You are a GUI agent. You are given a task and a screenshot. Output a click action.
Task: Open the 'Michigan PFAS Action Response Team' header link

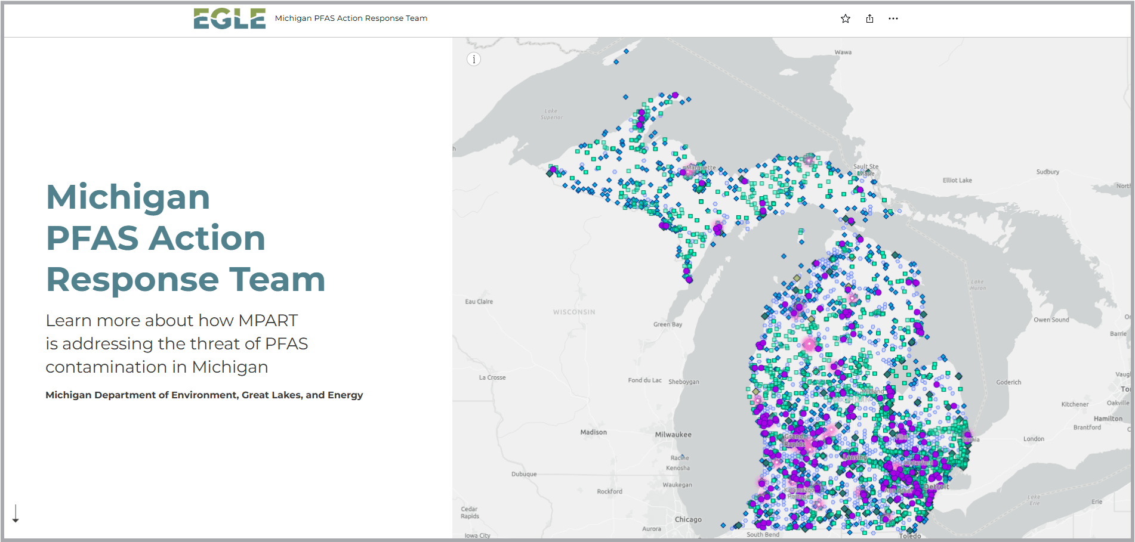(350, 18)
